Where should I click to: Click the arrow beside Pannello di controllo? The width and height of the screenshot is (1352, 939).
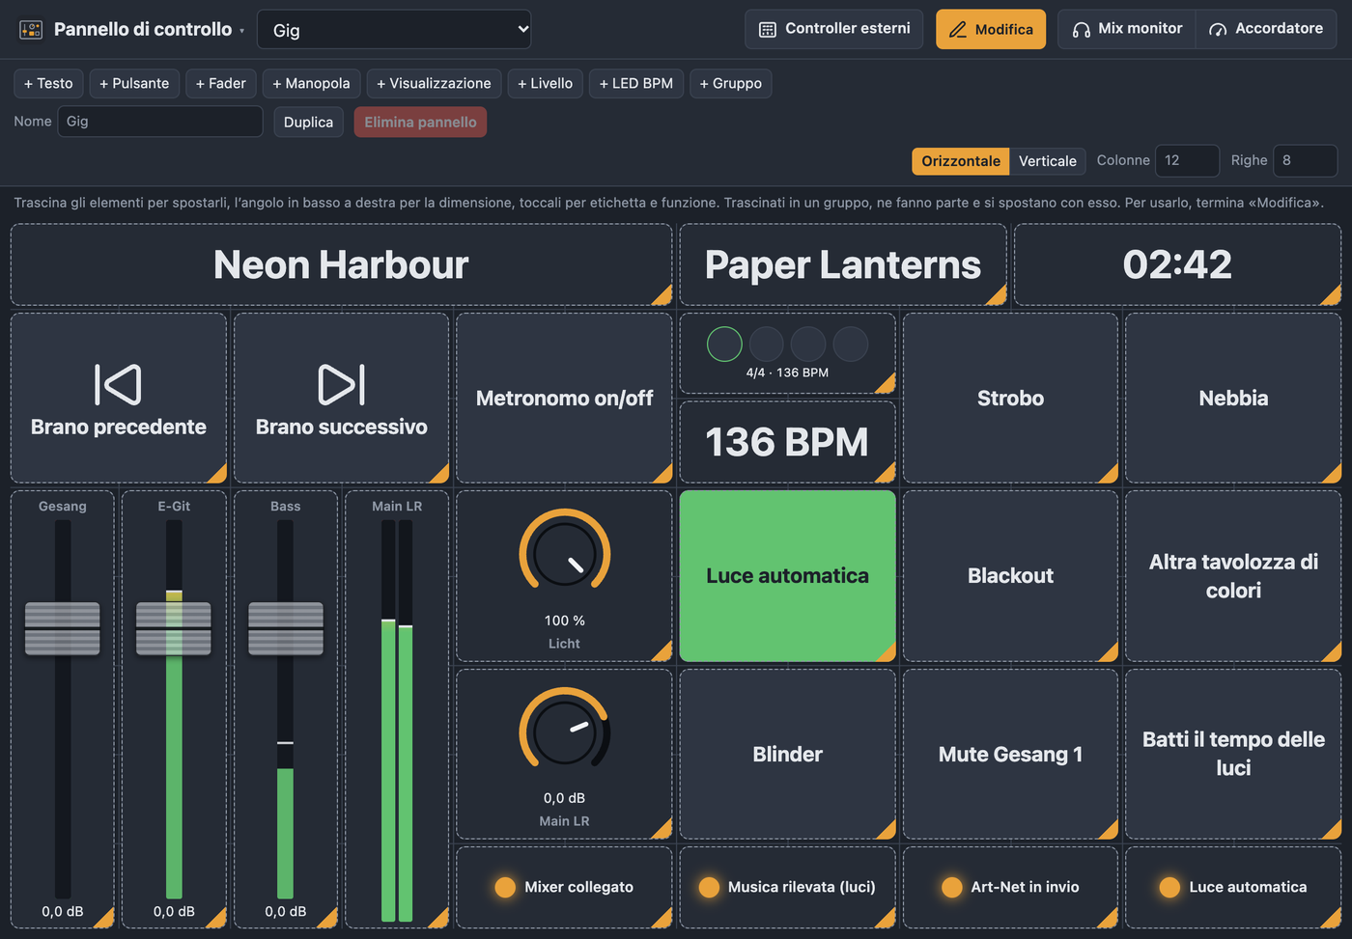tap(241, 31)
